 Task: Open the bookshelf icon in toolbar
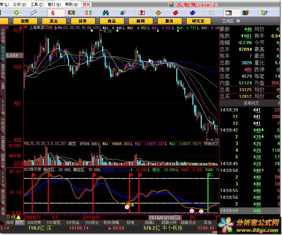(246, 12)
